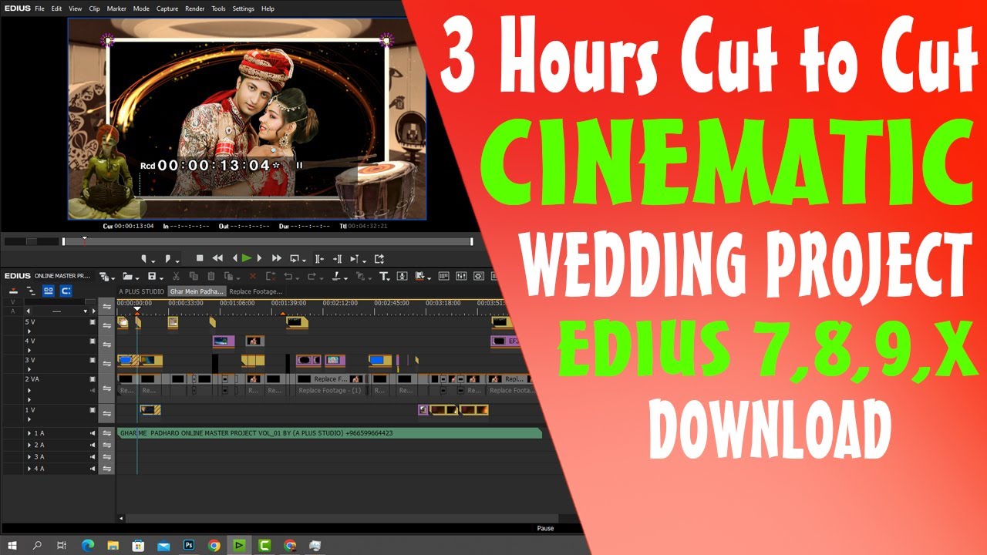Click the Create Title T icon
Screen dimensions: 987x555
click(383, 276)
